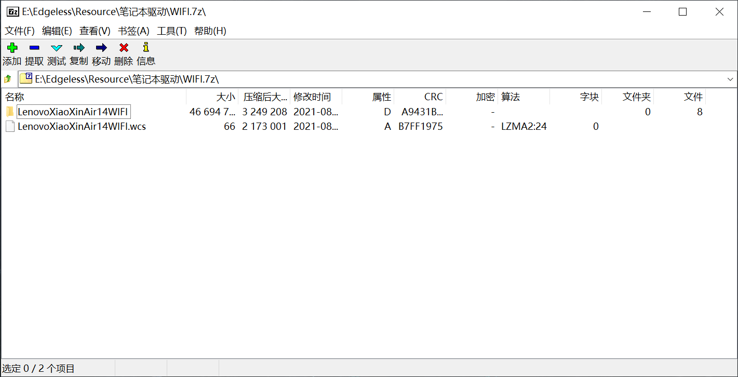Sort by 文件夹 column header
This screenshot has height=377, width=738.
(628, 97)
